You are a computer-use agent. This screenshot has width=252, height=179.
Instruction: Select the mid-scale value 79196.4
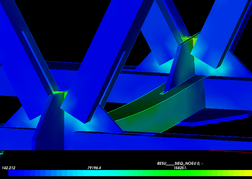(x=94, y=168)
